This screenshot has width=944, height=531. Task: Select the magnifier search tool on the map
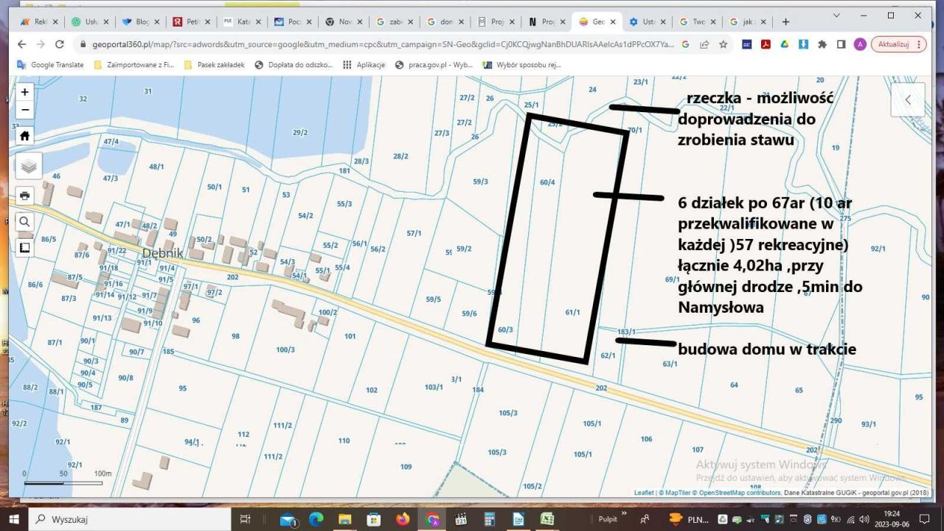24,221
